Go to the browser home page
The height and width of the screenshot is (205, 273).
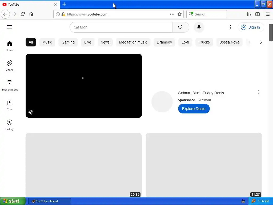click(31, 14)
